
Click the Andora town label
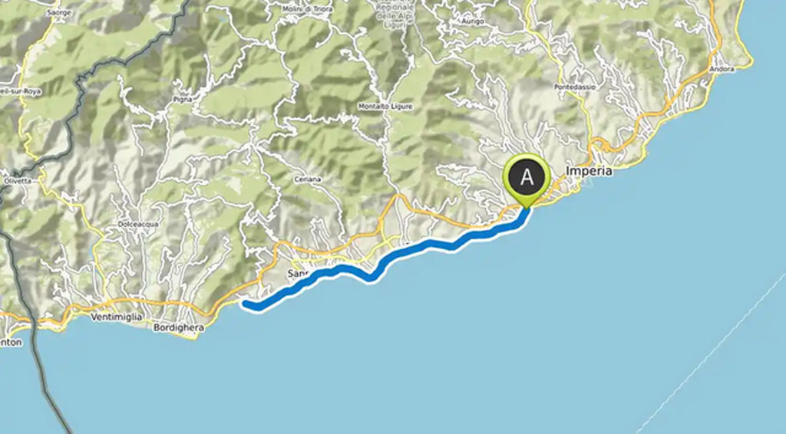[722, 69]
